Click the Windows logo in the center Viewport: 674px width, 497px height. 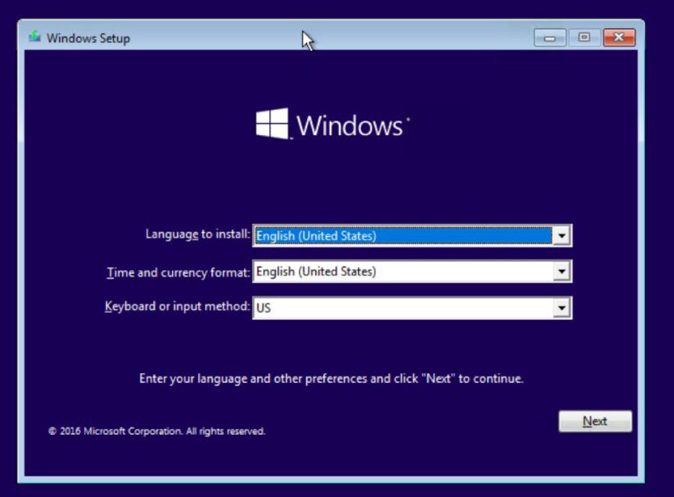tap(272, 124)
